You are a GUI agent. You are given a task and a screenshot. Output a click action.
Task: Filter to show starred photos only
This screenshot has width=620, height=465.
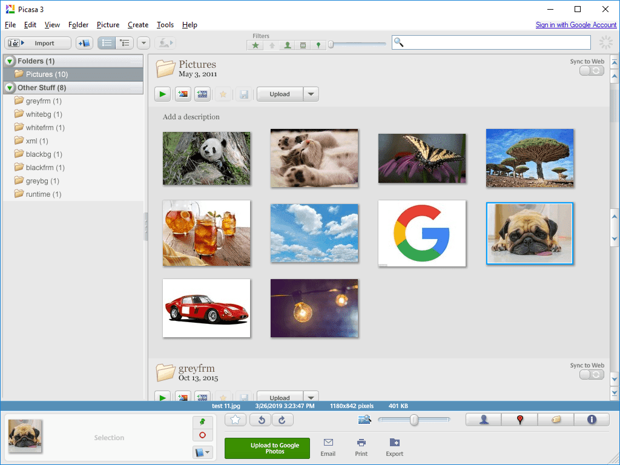click(256, 45)
